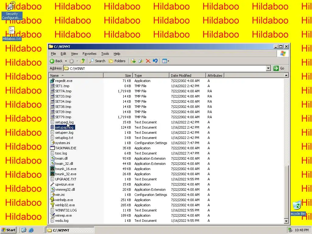Select the system.ini file icon
This screenshot has height=234, width=312.
pos(52,143)
